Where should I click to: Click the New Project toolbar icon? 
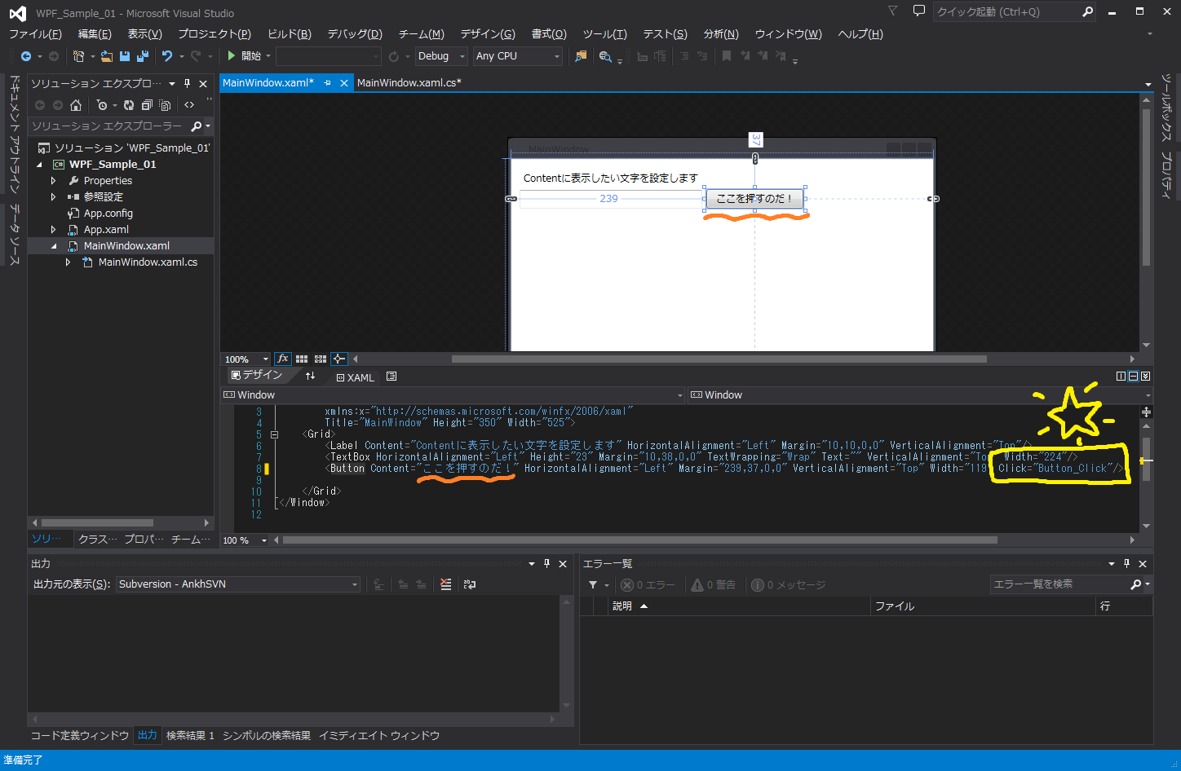pos(78,56)
